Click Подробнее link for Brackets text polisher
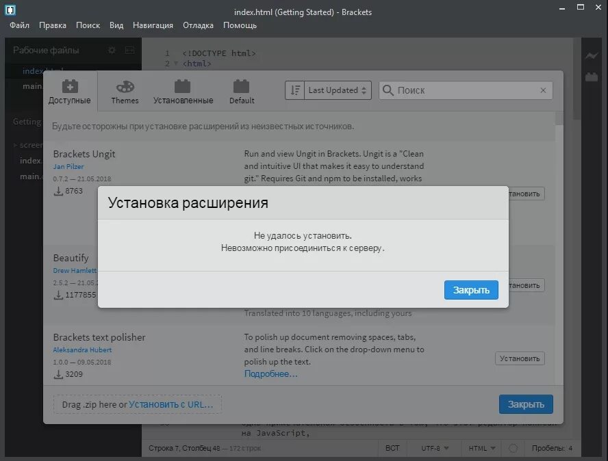The height and width of the screenshot is (461, 608). click(x=270, y=374)
